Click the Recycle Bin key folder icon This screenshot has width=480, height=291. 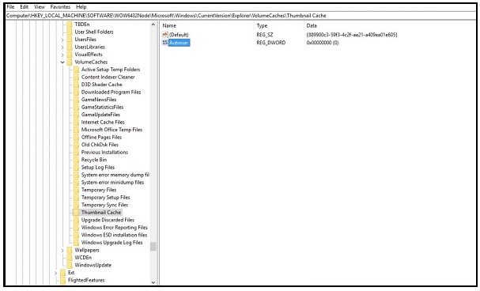point(76,160)
